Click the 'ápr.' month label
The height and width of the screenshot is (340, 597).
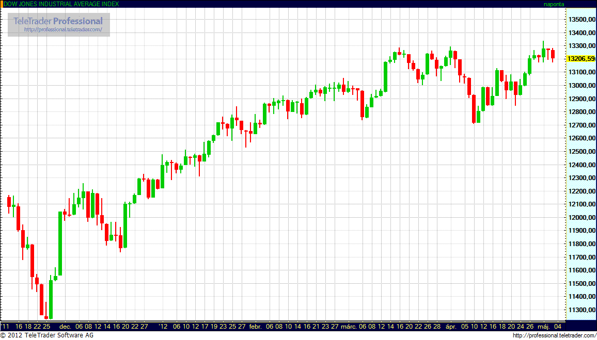451,326
